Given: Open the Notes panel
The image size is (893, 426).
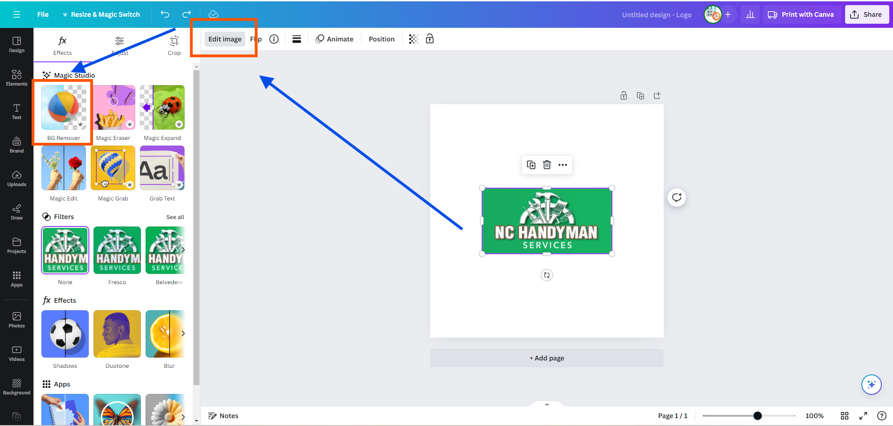Looking at the screenshot, I should click(223, 416).
